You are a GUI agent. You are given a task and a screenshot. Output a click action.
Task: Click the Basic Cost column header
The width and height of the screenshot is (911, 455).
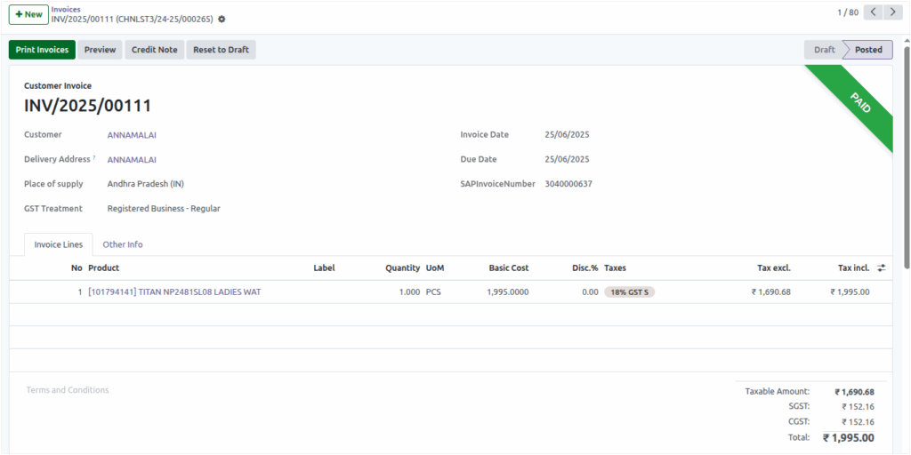point(508,268)
